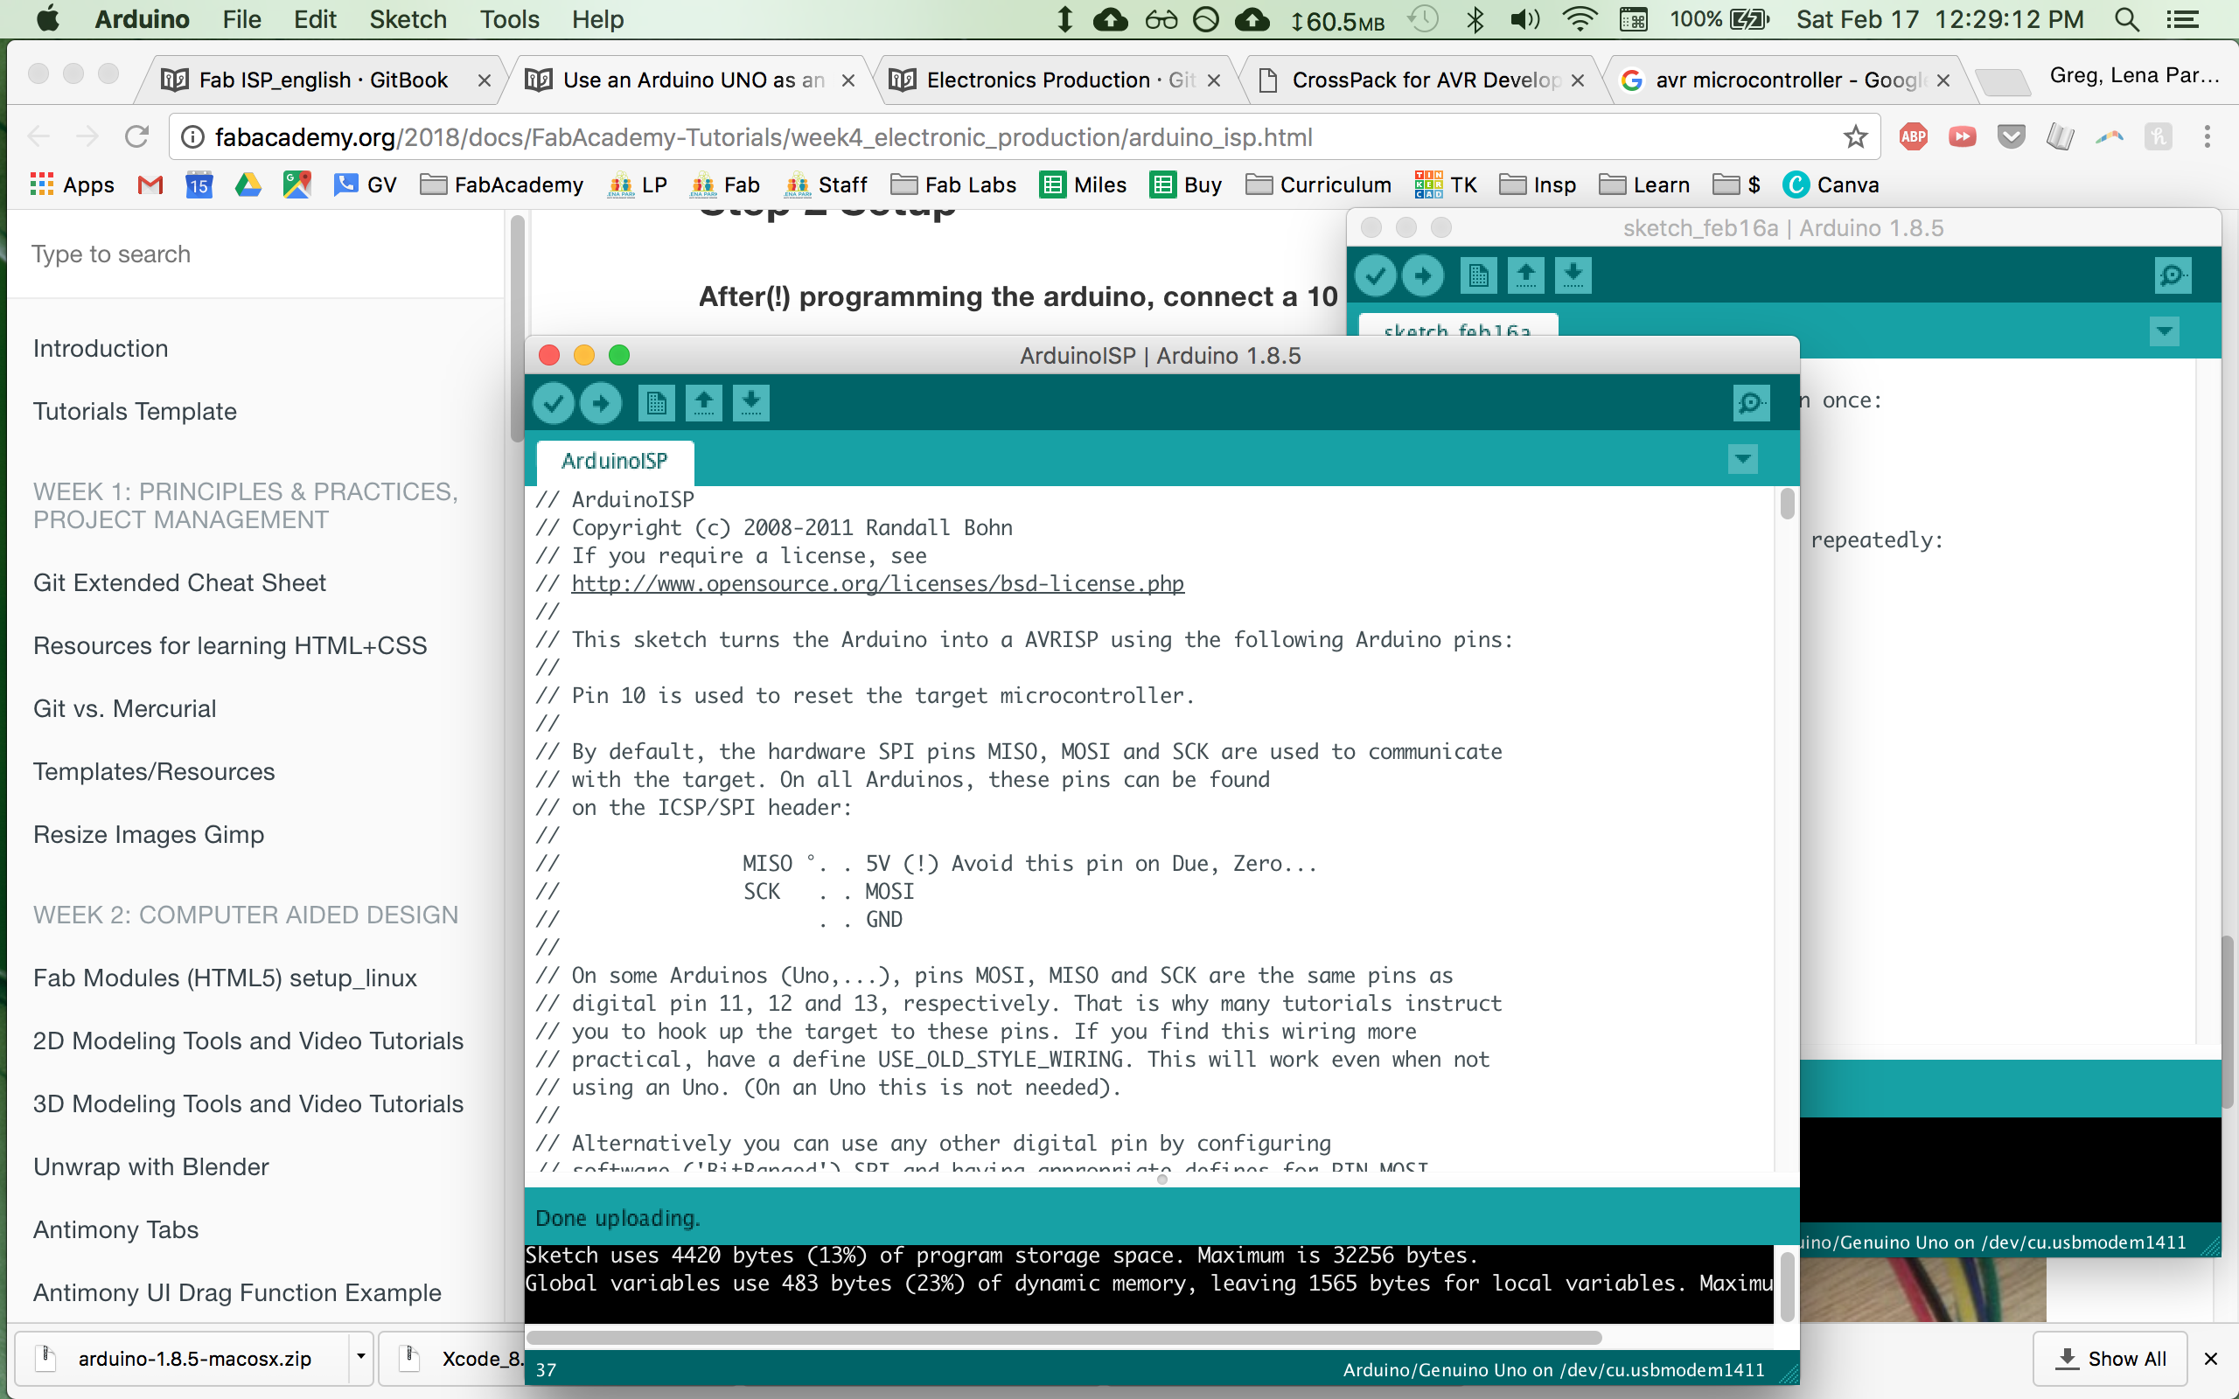
Task: Open Google Maps bookmark icon
Action: [297, 185]
